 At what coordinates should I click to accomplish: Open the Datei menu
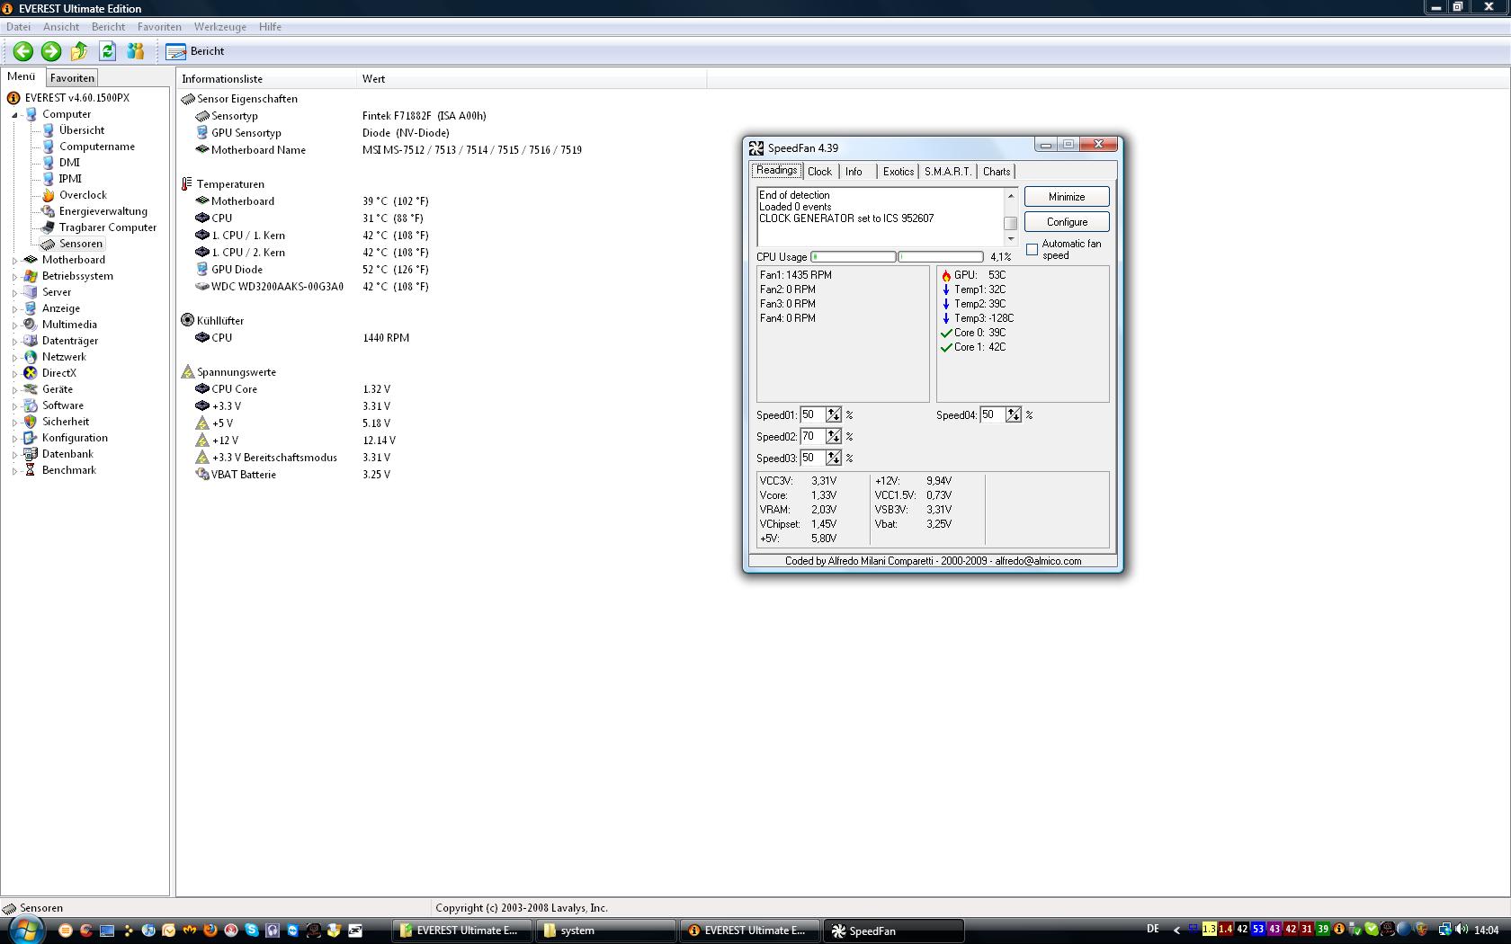tap(19, 27)
